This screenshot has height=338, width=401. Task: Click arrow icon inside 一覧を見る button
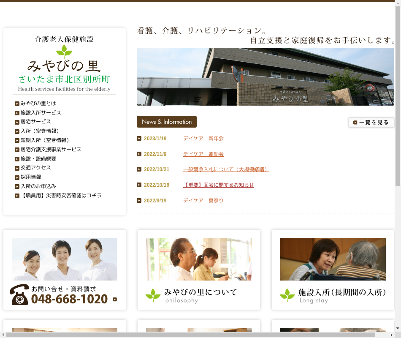pos(355,123)
